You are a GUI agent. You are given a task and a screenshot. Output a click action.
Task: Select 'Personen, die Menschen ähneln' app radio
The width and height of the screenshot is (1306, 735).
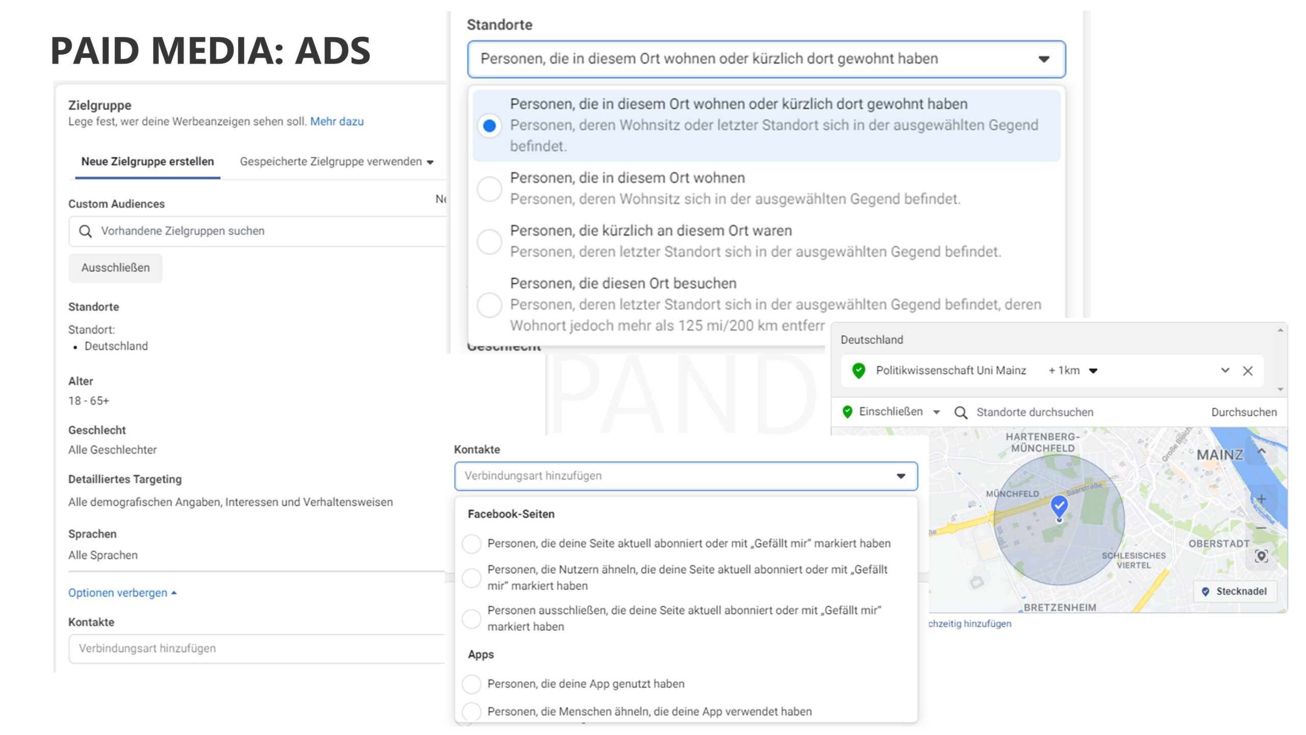pyautogui.click(x=471, y=712)
